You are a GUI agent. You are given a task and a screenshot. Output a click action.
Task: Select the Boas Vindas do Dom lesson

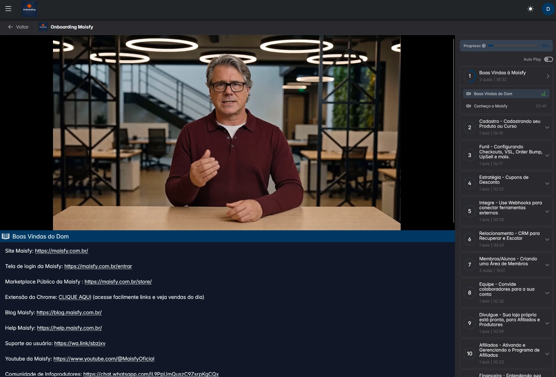(x=506, y=94)
